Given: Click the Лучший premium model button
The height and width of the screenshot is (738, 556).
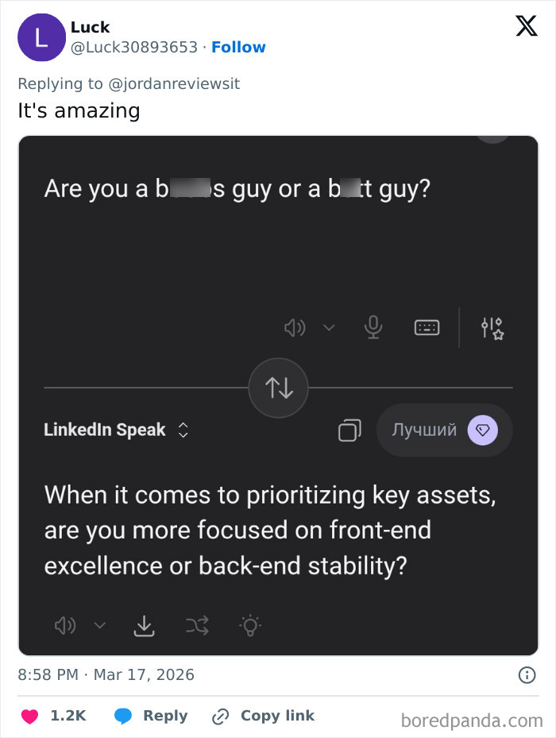Looking at the screenshot, I should 444,430.
